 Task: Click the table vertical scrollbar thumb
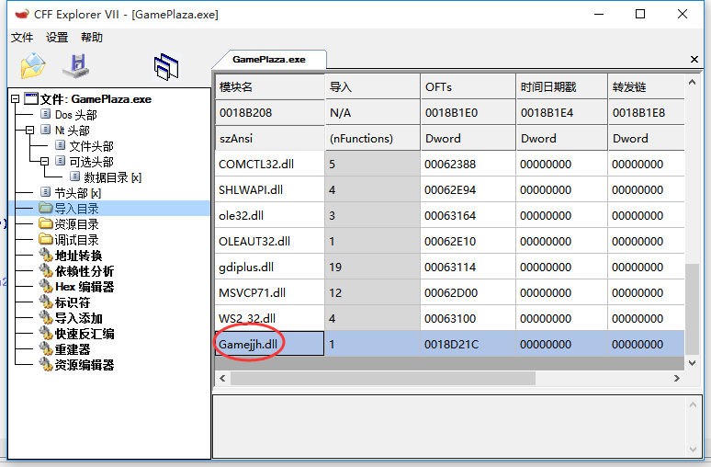pos(692,309)
